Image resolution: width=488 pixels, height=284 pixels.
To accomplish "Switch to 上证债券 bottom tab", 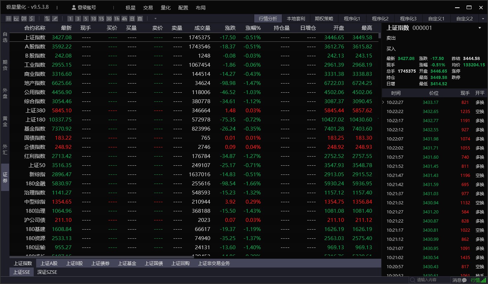I will click(100, 263).
